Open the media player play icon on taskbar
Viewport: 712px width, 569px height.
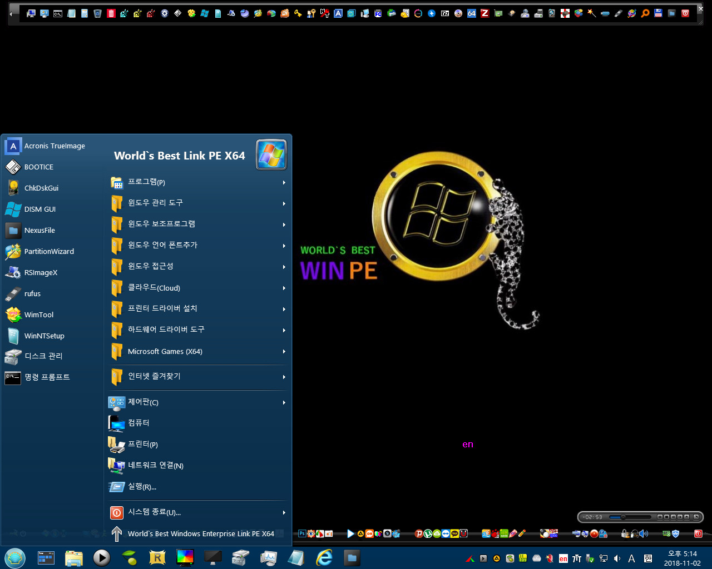(x=101, y=557)
